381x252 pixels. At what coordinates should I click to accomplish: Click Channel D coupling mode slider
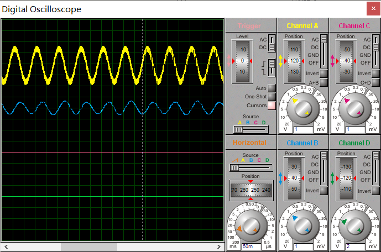click(375, 169)
